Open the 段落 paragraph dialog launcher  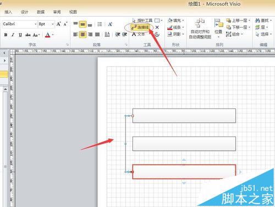(126, 45)
